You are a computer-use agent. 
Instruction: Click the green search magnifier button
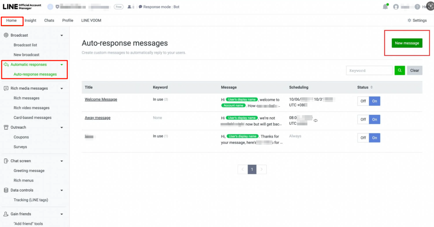pyautogui.click(x=400, y=70)
